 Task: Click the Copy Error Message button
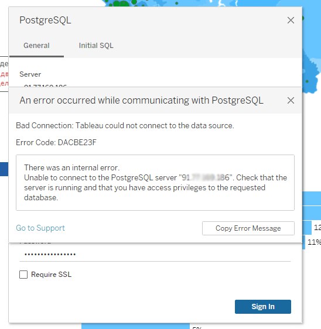pyautogui.click(x=248, y=228)
